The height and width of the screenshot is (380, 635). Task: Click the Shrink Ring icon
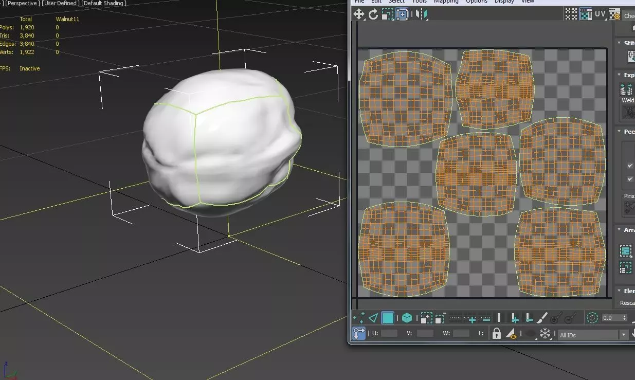(529, 318)
